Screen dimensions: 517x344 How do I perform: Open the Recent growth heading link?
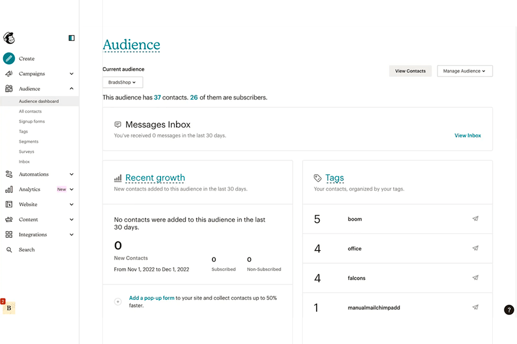coord(155,178)
